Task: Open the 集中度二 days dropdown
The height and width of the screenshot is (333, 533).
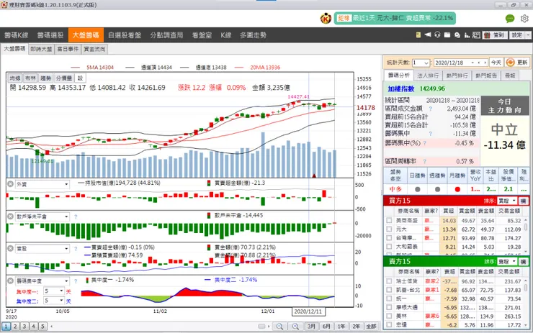Action: [54, 301]
